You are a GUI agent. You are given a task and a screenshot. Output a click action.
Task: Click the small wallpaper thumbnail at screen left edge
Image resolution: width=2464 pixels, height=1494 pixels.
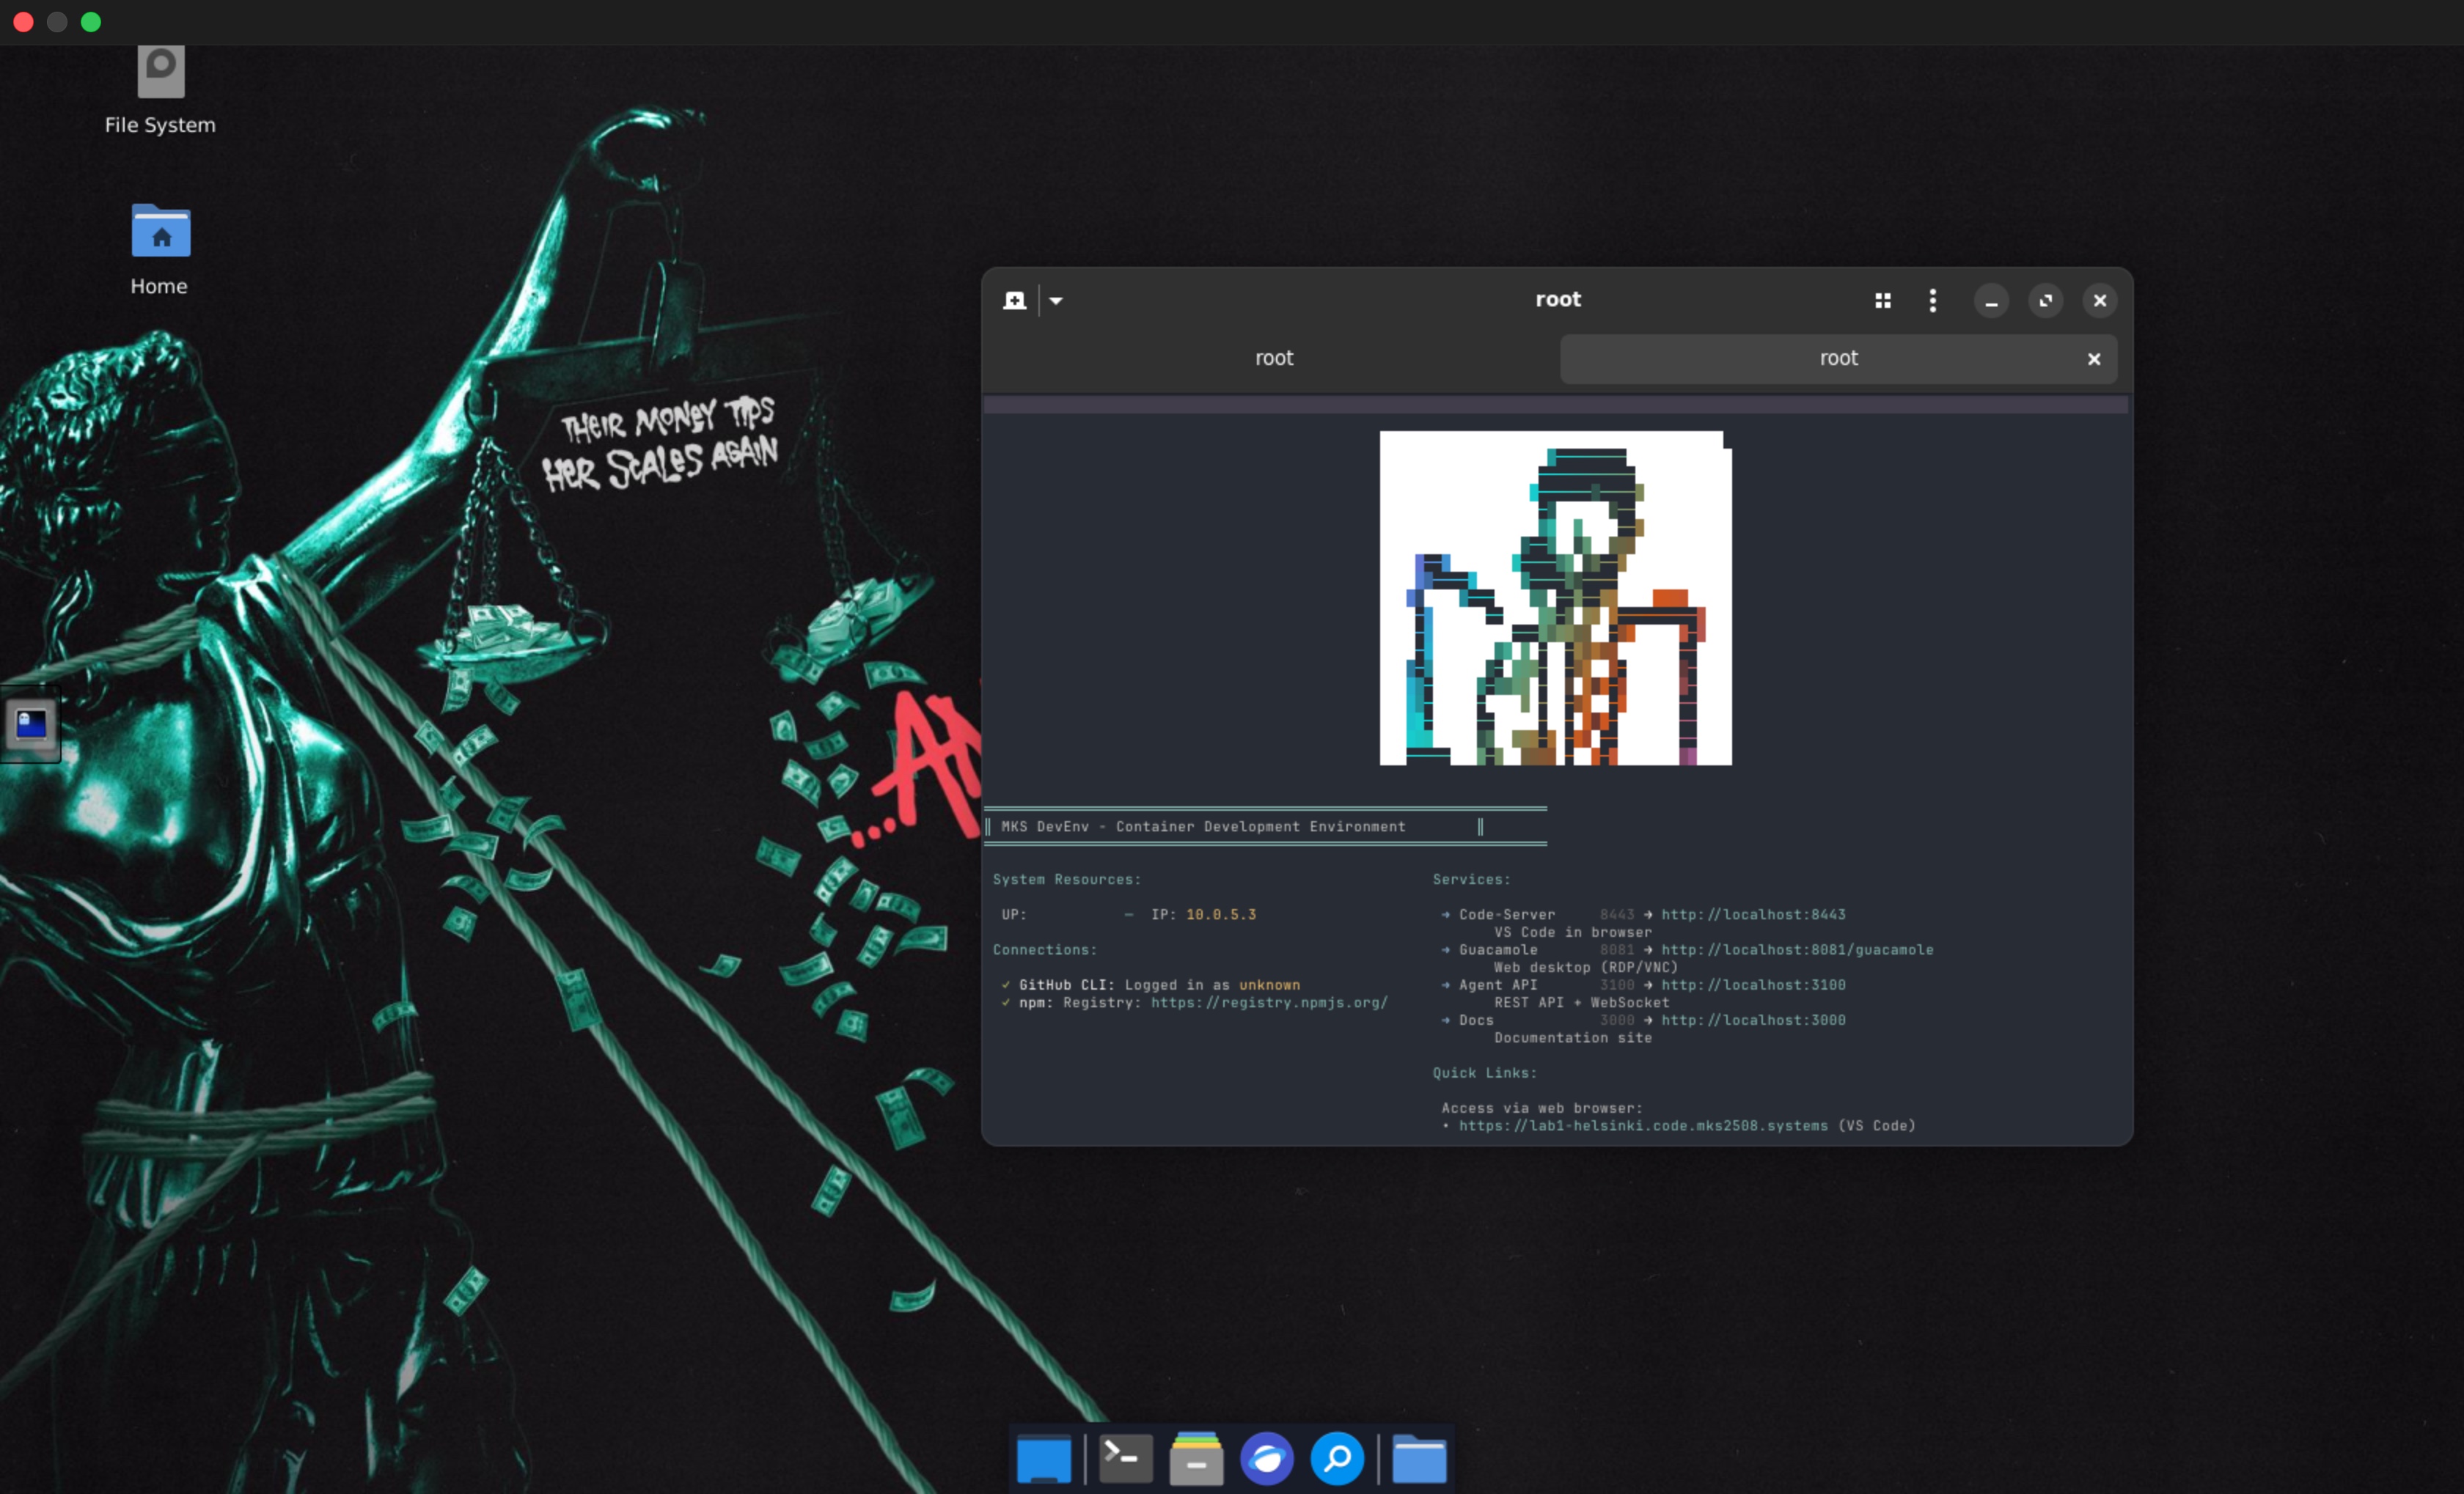click(x=30, y=726)
